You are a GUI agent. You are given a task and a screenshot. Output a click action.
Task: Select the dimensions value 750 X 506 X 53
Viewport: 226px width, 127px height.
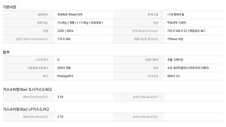coord(177,31)
